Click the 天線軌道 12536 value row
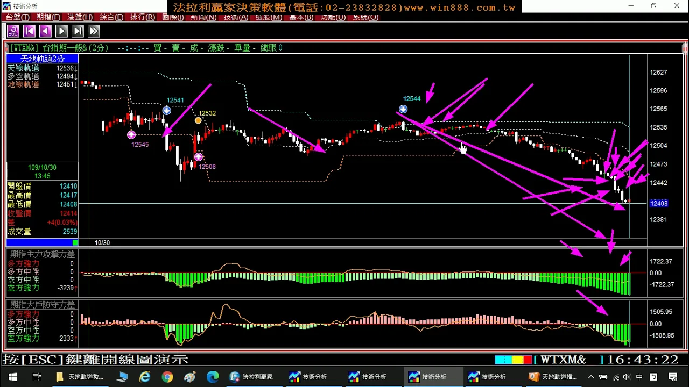Image resolution: width=689 pixels, height=387 pixels. 43,68
